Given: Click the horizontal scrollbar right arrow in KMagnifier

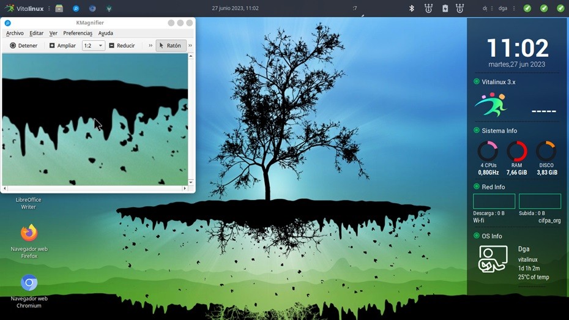Looking at the screenshot, I should pos(185,188).
